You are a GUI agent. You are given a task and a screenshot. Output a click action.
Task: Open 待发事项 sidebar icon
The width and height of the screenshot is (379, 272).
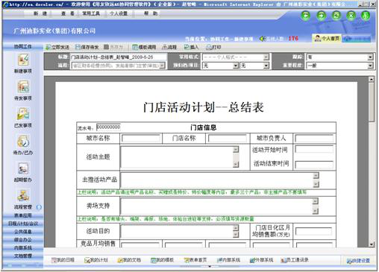pos(23,87)
